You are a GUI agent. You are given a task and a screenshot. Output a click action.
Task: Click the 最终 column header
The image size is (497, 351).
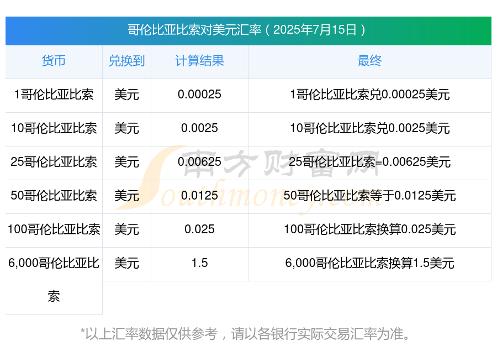pyautogui.click(x=369, y=61)
